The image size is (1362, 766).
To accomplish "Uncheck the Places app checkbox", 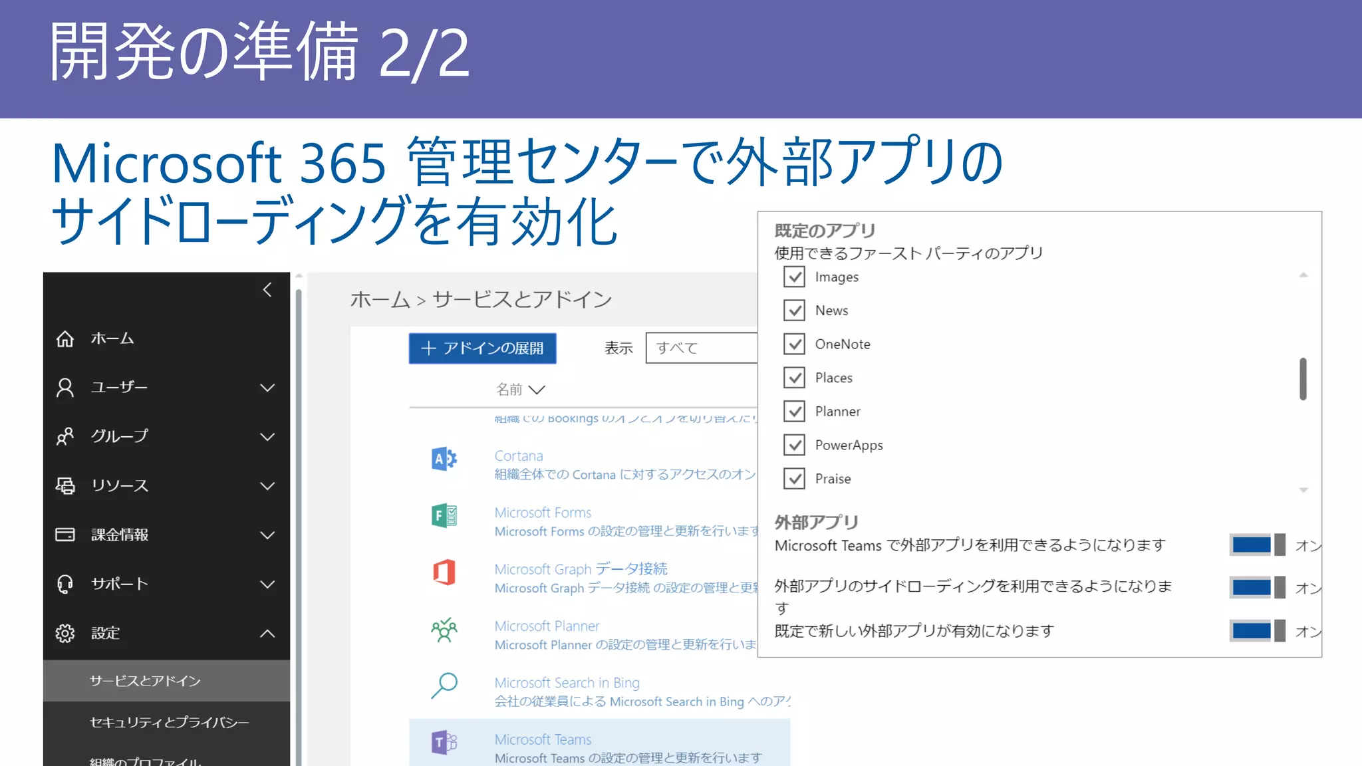I will pyautogui.click(x=794, y=378).
